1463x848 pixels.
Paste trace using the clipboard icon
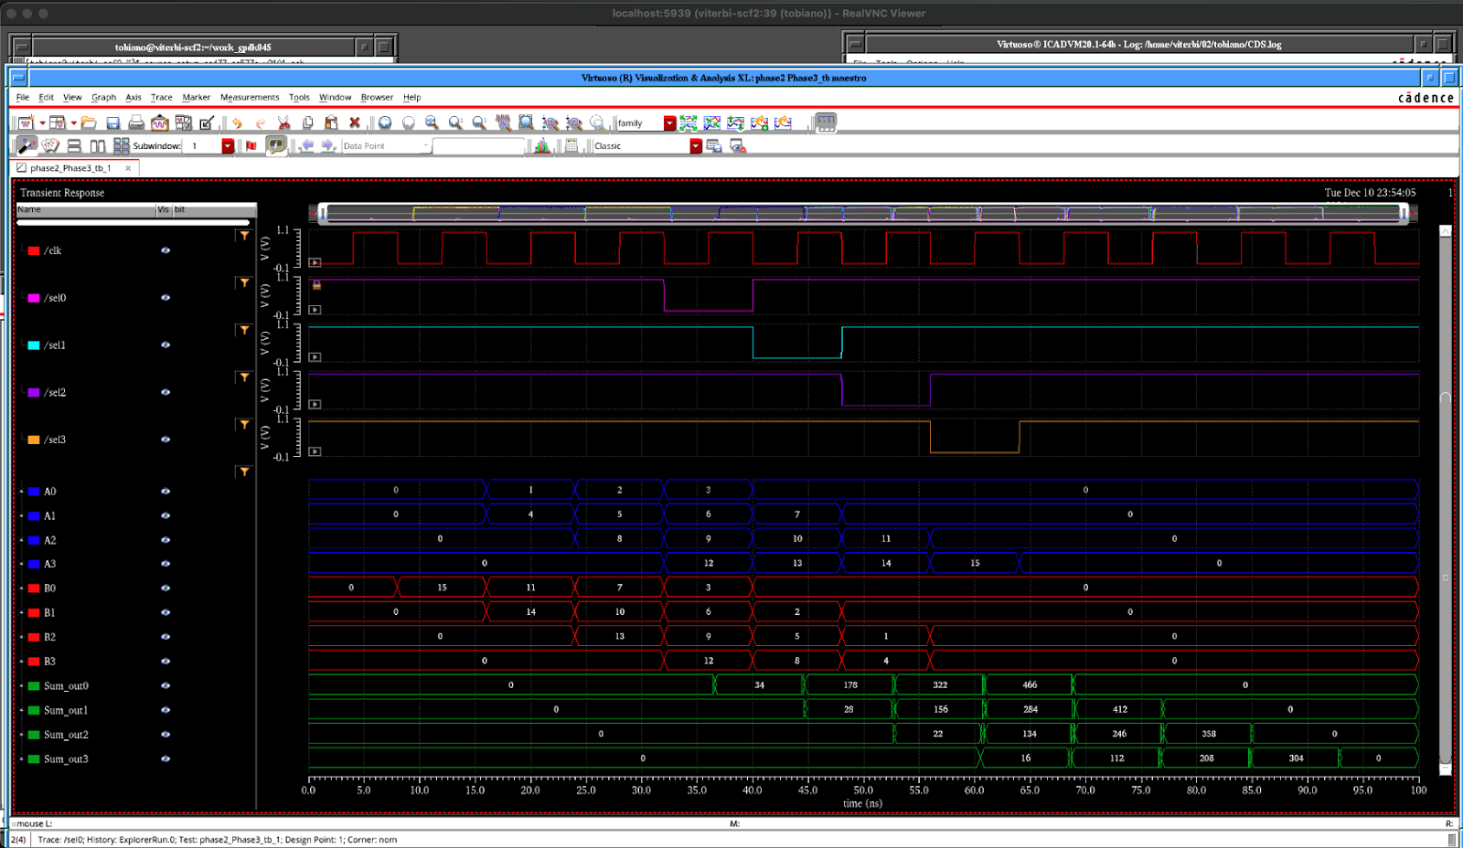pos(331,122)
